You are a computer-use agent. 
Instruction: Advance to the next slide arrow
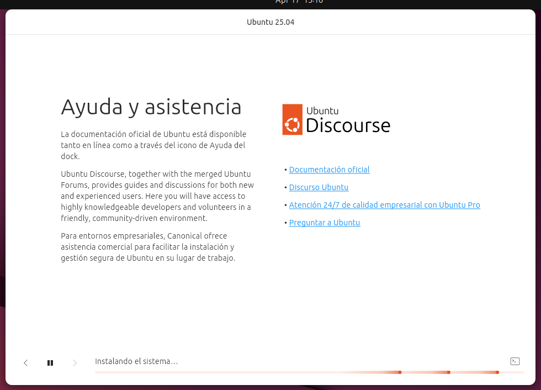click(75, 363)
